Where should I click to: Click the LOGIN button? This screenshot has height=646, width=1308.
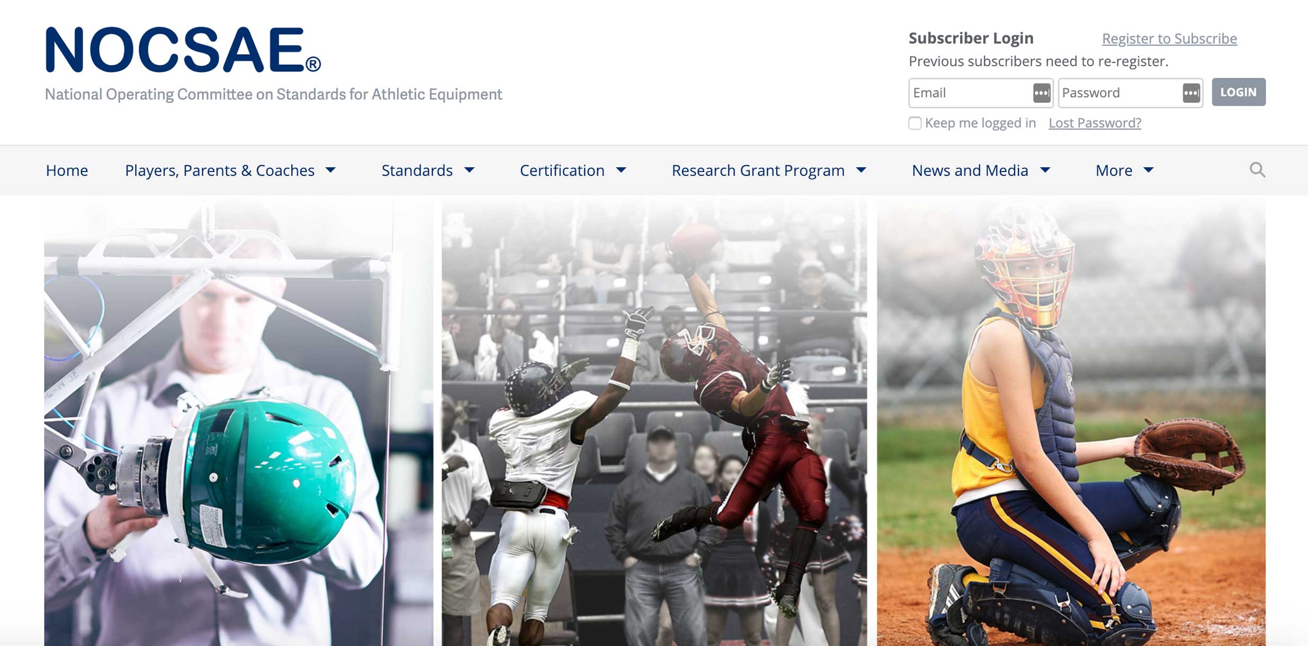pyautogui.click(x=1238, y=92)
